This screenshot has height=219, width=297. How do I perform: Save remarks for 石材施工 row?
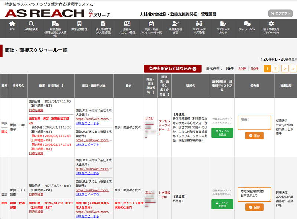(x=254, y=207)
